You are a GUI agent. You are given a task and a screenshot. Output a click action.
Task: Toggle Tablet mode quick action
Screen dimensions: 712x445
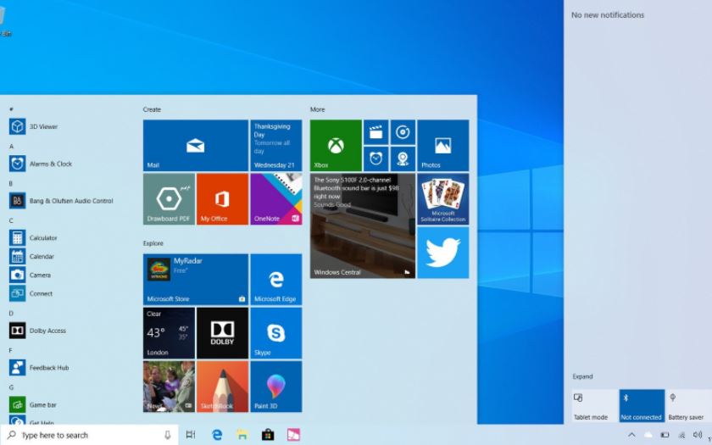pos(594,406)
